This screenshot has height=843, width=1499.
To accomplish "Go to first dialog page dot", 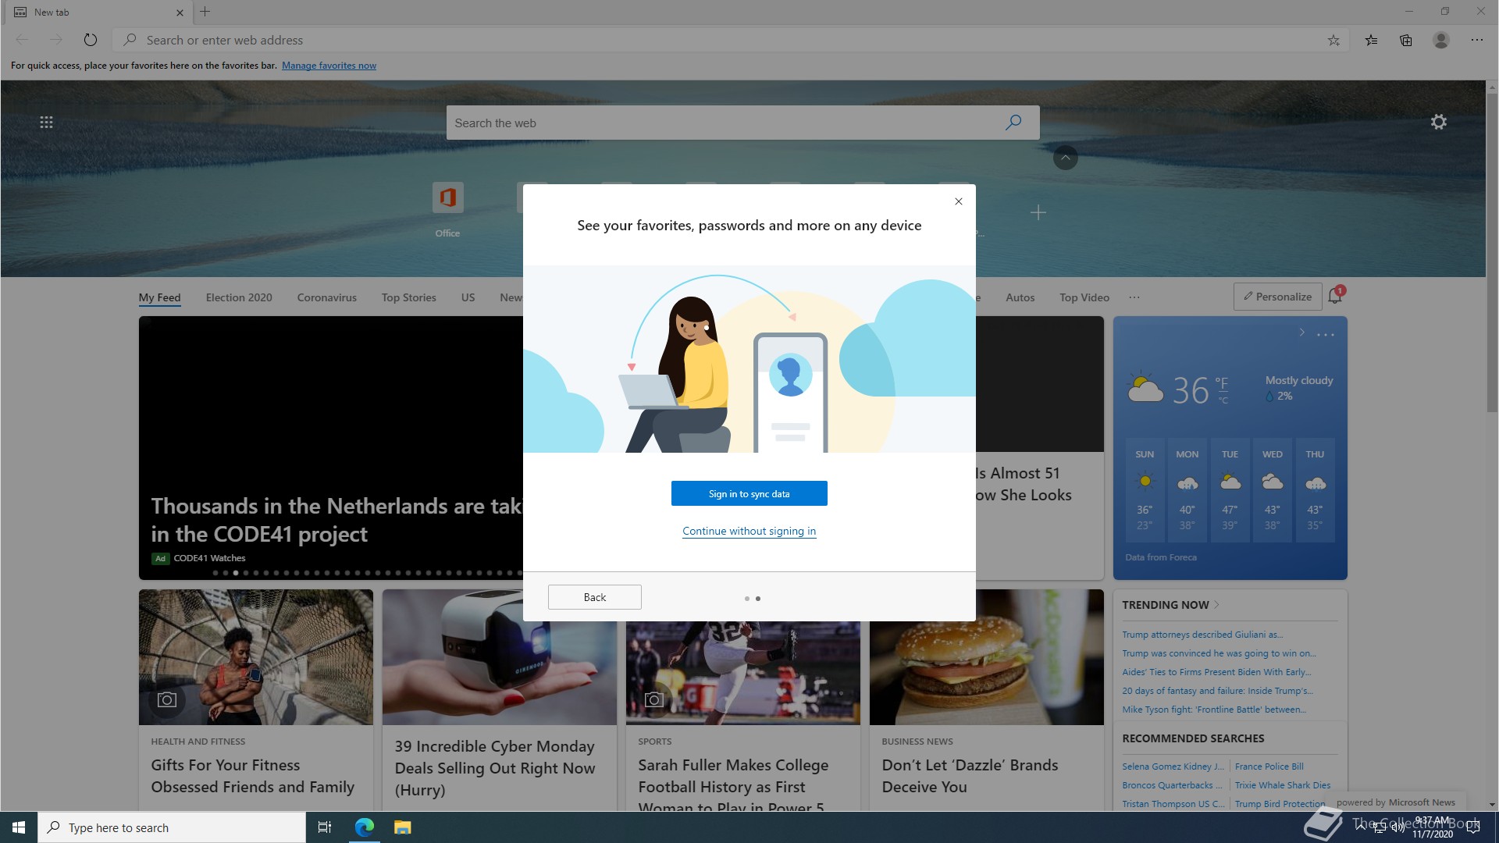I will click(747, 599).
